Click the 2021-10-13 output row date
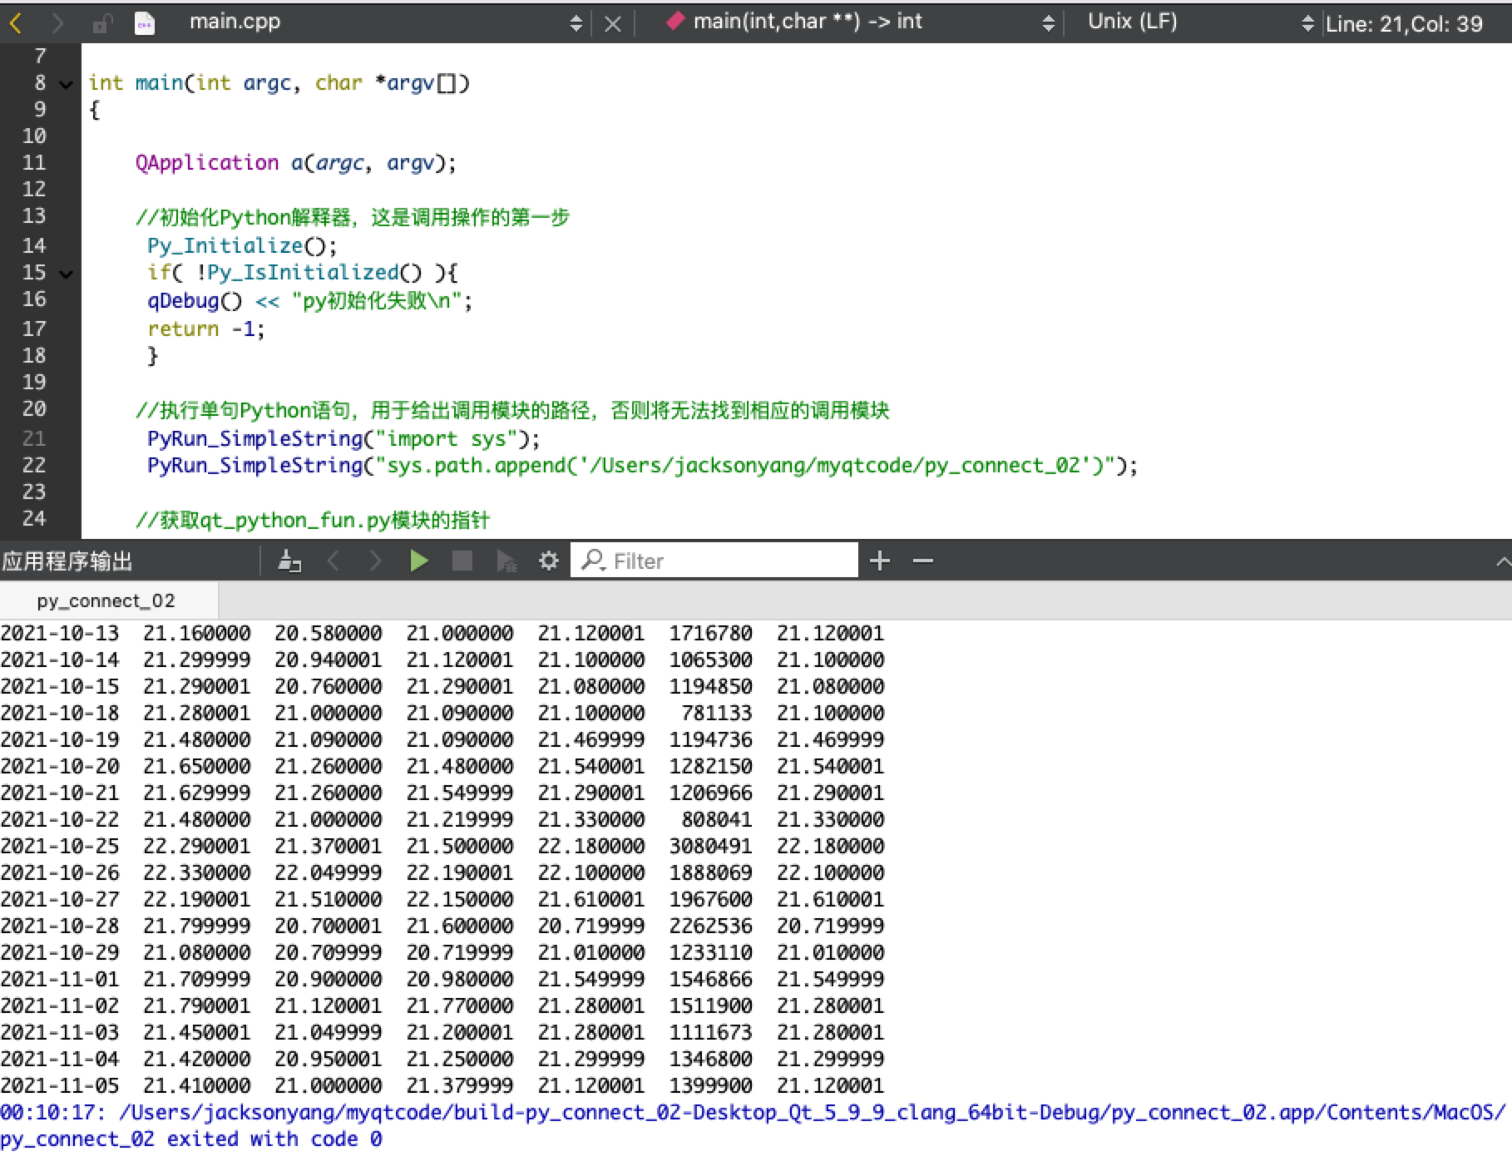 point(60,634)
